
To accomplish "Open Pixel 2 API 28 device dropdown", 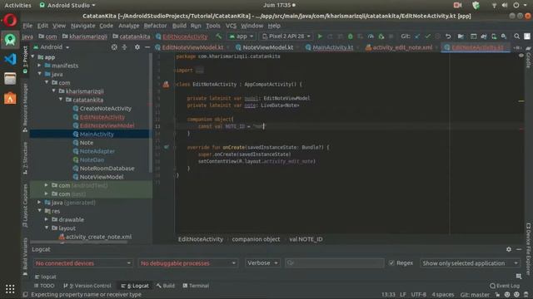I will (286, 37).
